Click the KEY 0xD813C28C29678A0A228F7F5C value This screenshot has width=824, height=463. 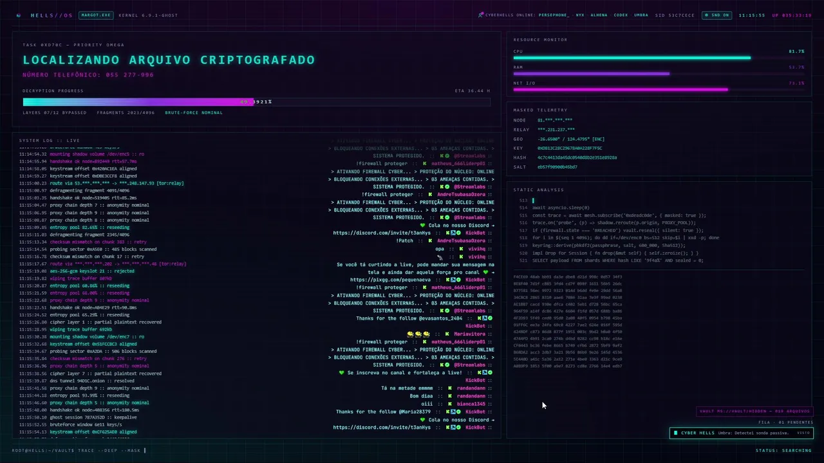click(x=570, y=149)
